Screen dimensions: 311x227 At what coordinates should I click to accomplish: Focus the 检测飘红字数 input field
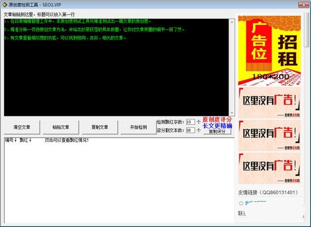(x=190, y=122)
